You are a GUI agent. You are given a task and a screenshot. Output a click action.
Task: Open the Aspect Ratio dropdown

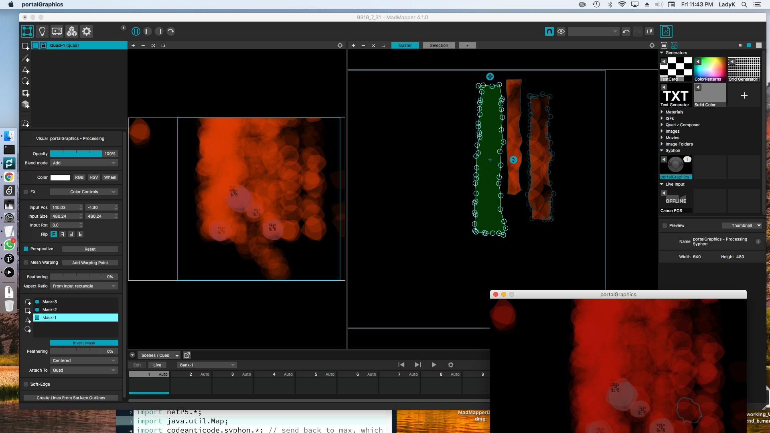[x=84, y=286]
